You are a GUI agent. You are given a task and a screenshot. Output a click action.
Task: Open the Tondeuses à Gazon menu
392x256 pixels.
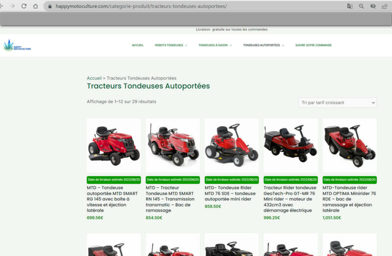(x=213, y=45)
